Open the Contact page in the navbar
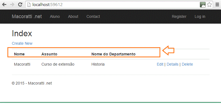 point(93,16)
